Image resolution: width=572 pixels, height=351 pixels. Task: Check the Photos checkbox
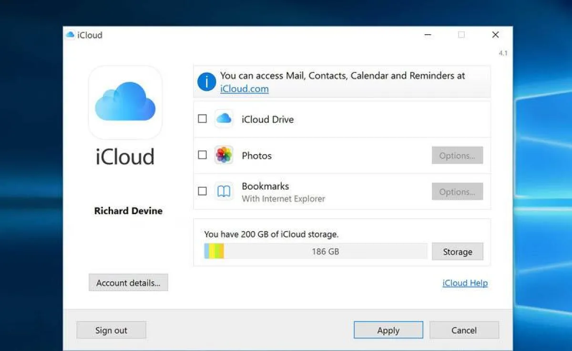[203, 155]
